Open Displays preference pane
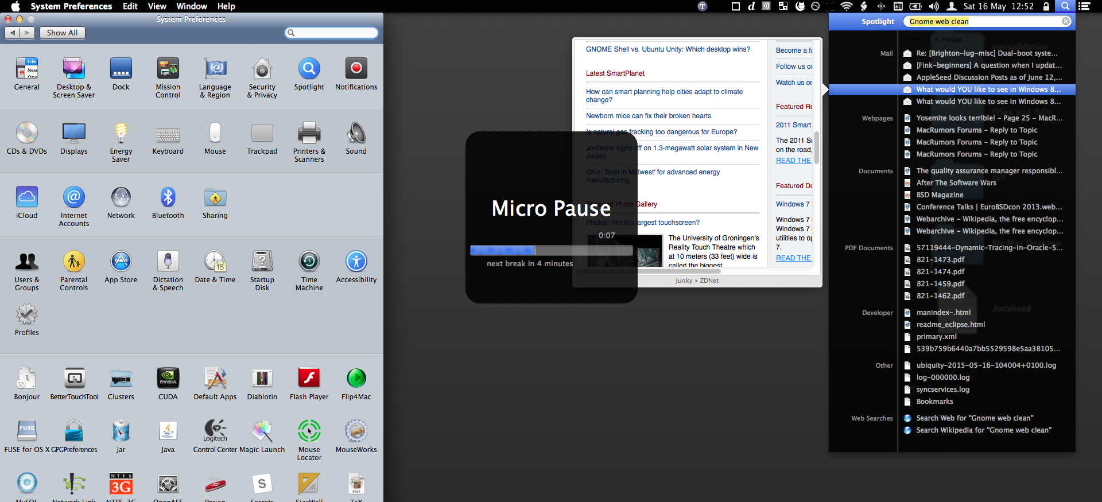Image resolution: width=1102 pixels, height=502 pixels. click(x=74, y=138)
